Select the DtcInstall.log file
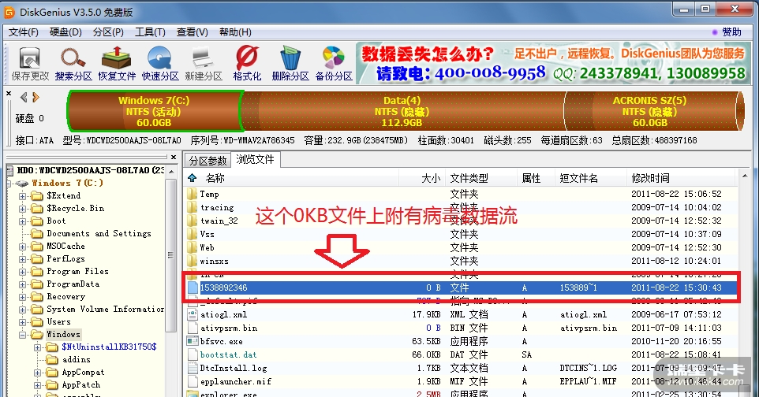 [x=234, y=368]
